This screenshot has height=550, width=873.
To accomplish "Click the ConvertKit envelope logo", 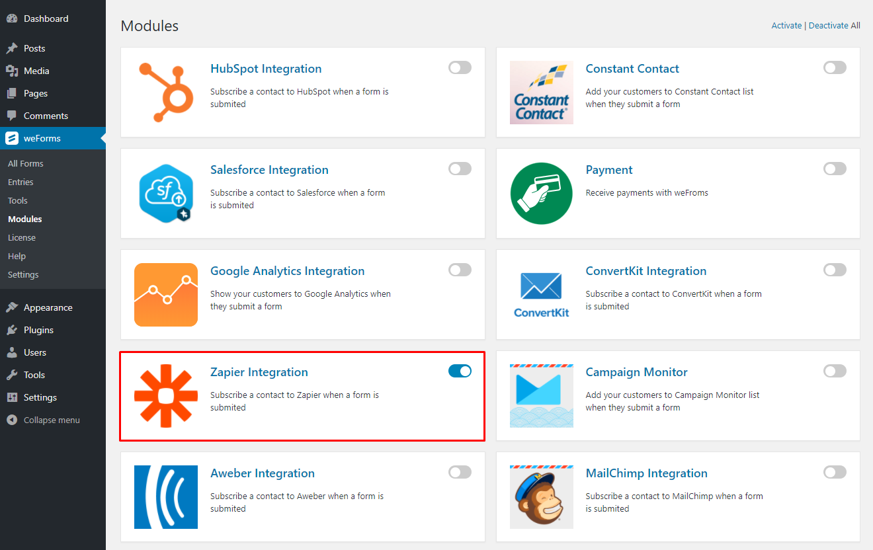I will tap(542, 295).
